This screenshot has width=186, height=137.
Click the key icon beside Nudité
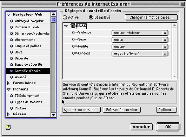(75, 46)
